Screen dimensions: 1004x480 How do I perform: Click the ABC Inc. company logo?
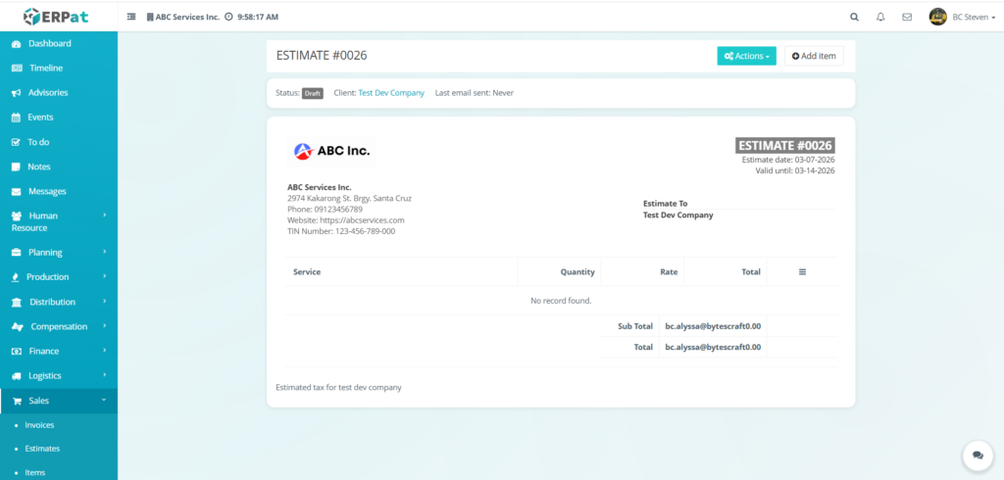point(331,151)
